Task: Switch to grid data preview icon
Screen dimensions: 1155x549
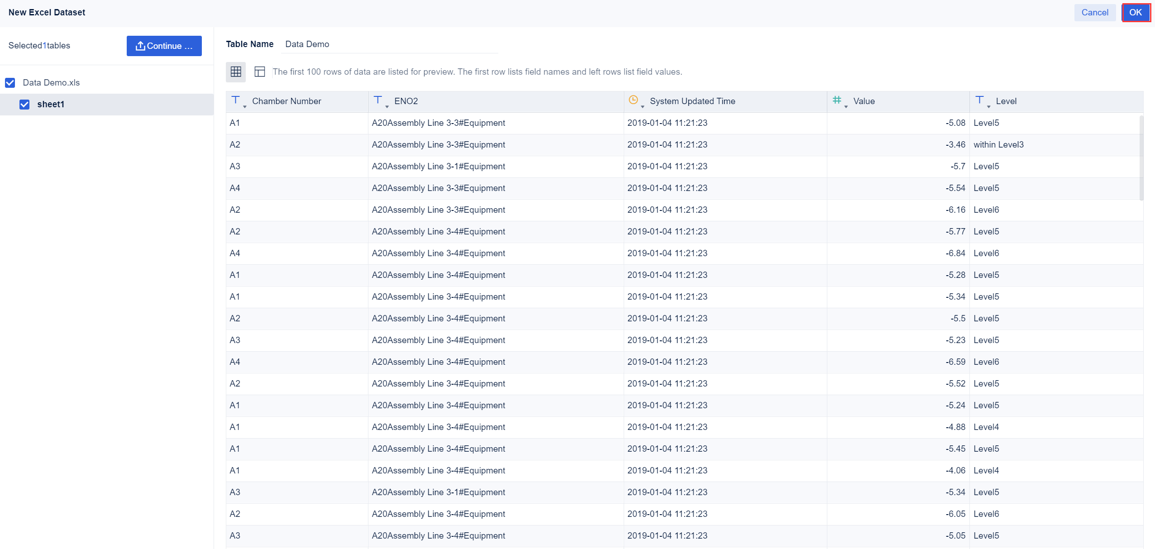Action: (x=236, y=72)
